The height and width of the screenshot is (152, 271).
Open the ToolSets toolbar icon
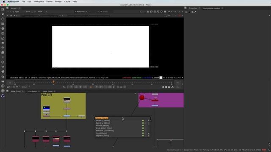pyautogui.click(x=3, y=76)
